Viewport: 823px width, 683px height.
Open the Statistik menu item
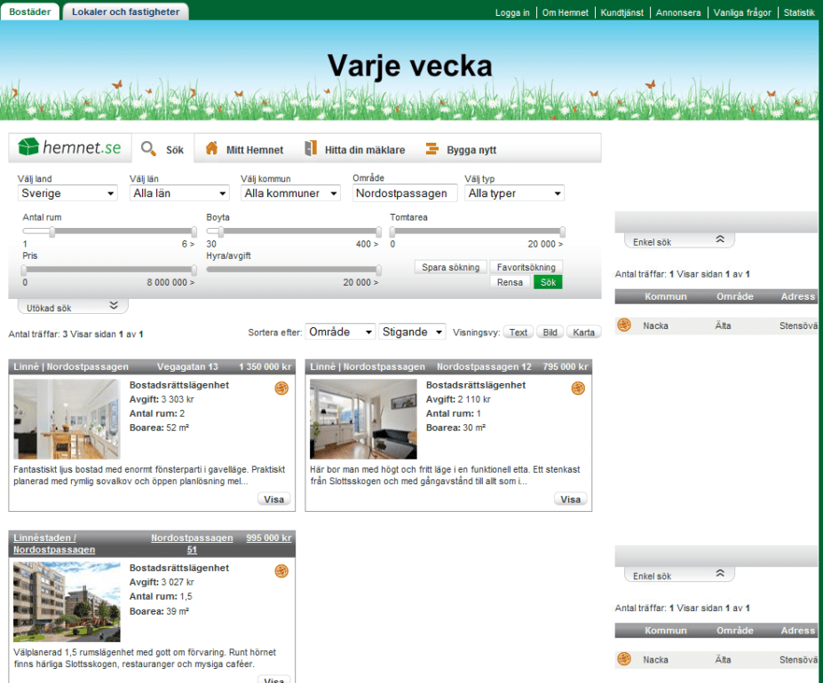pos(799,13)
